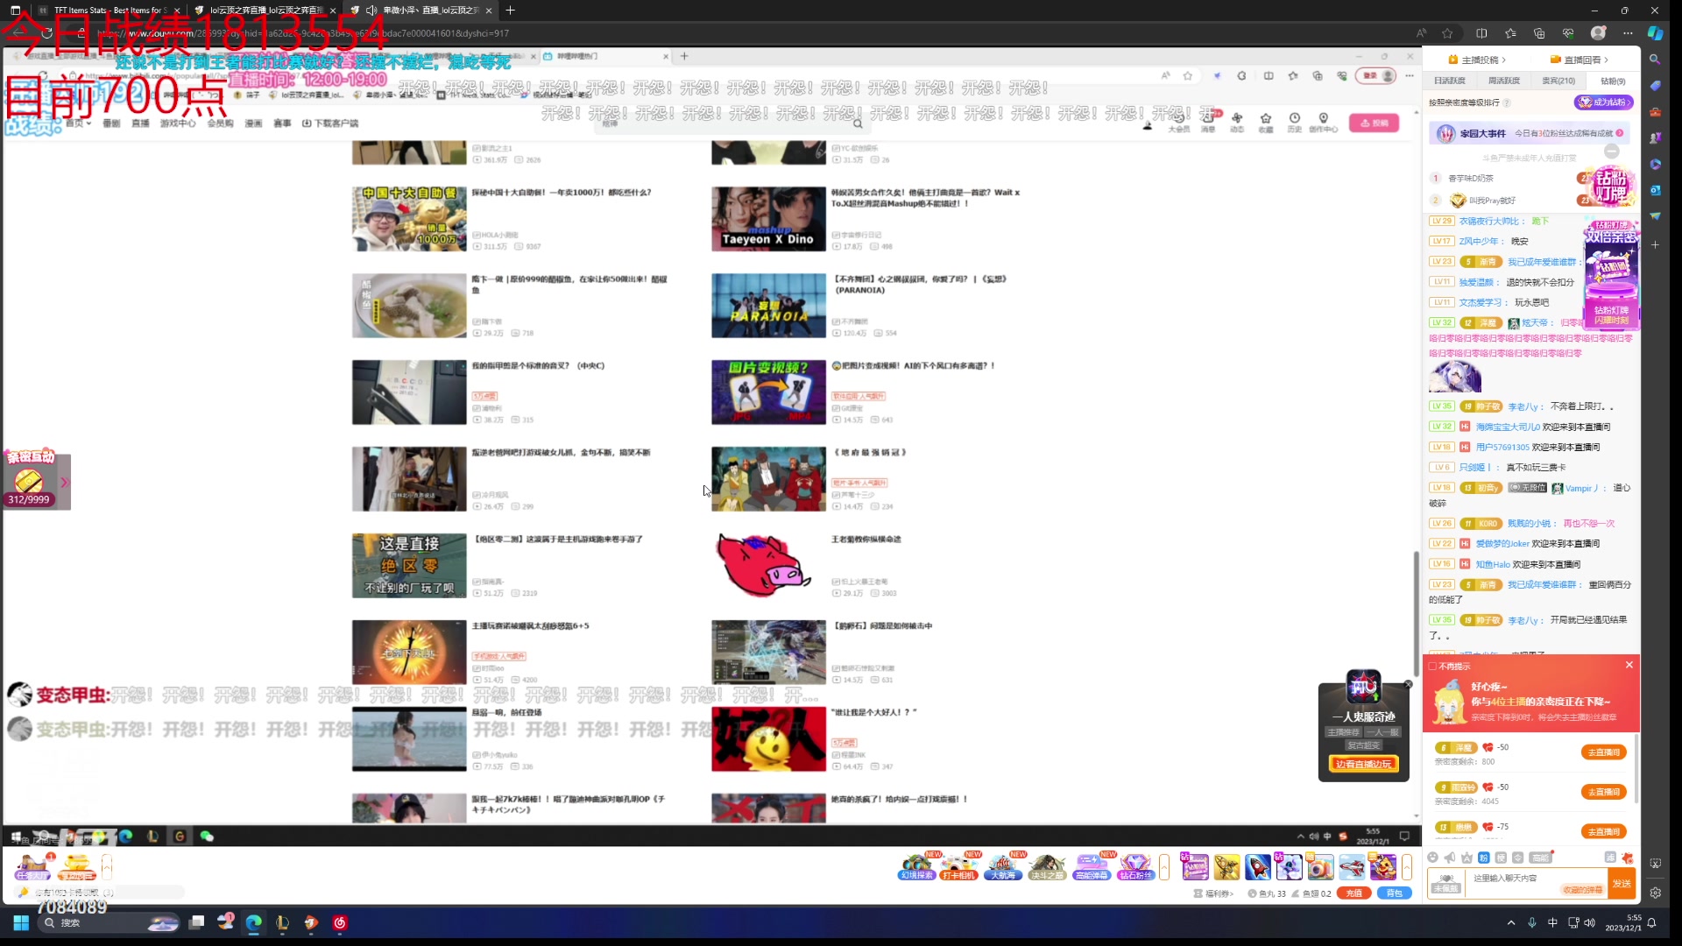The width and height of the screenshot is (1682, 946).
Task: Open Taeyeon X Dino video thumbnail
Action: [x=768, y=219]
